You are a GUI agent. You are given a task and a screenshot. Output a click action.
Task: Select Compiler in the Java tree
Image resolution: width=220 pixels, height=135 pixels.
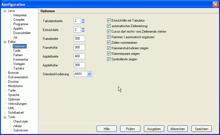[x=19, y=20]
